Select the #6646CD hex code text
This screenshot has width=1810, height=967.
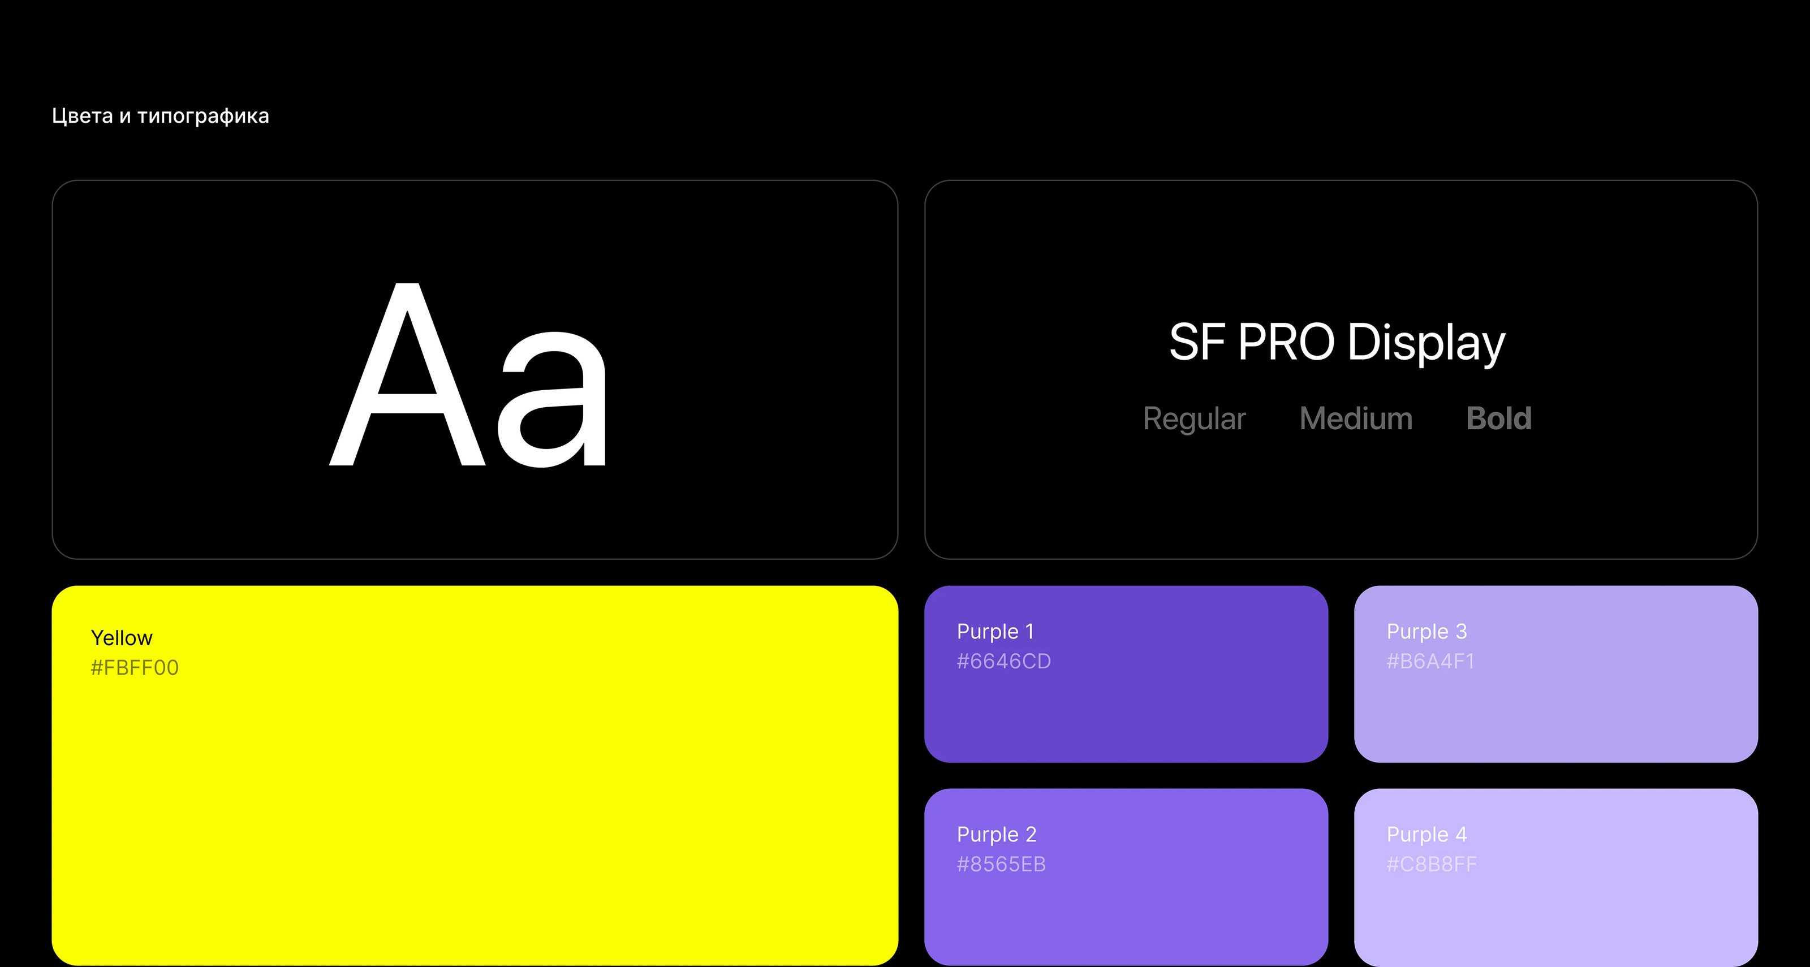click(x=1003, y=661)
